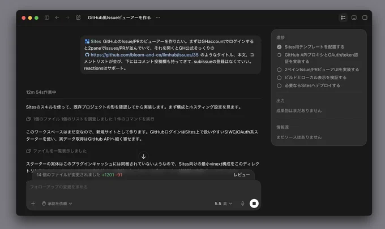The height and width of the screenshot is (229, 385).
Task: Close the window with red button
Action: tap(24, 18)
